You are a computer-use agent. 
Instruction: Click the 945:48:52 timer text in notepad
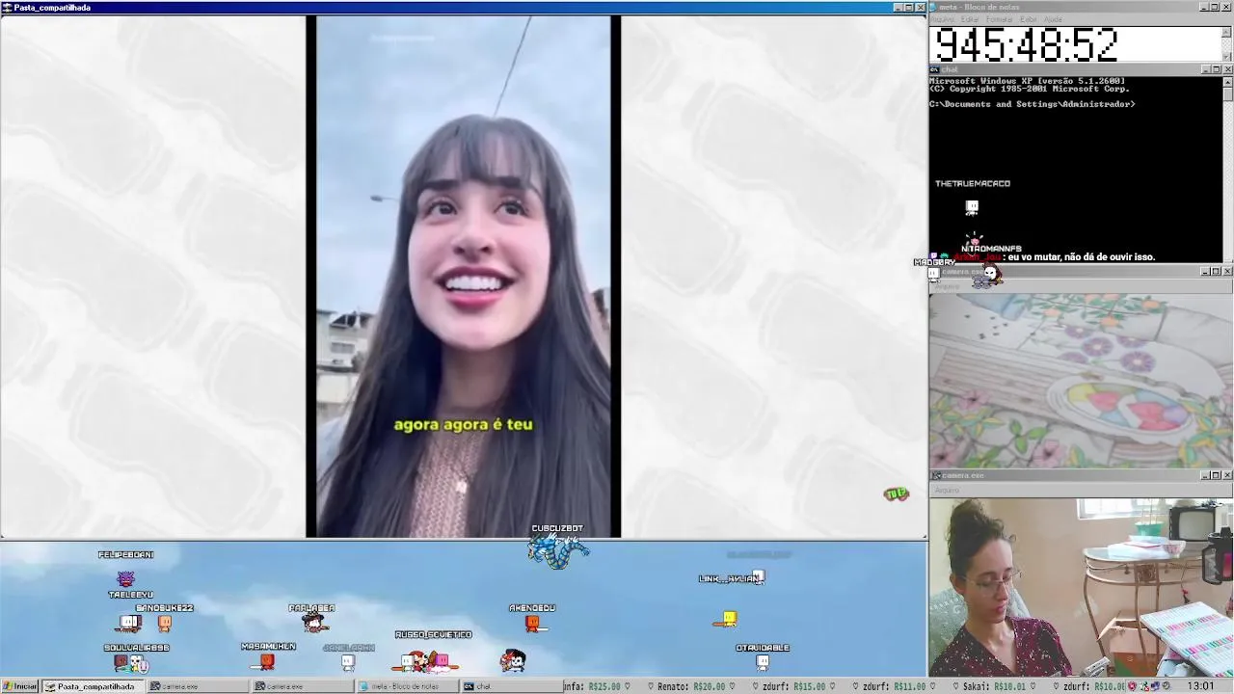click(x=1027, y=44)
